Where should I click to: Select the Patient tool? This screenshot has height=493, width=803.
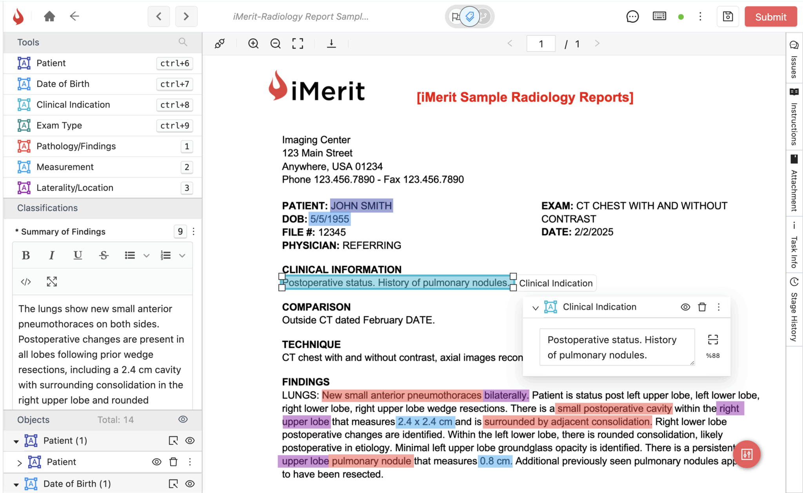pos(103,63)
